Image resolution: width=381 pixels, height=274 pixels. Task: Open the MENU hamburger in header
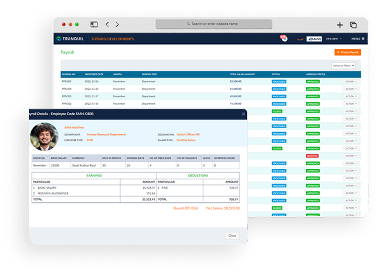(358, 39)
